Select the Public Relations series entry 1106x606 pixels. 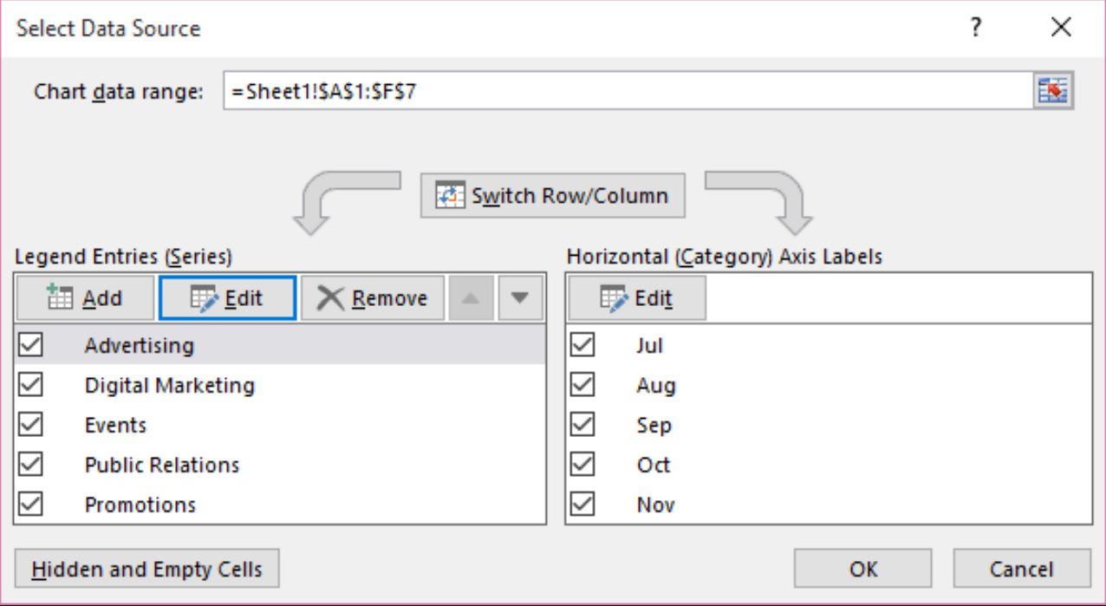162,465
